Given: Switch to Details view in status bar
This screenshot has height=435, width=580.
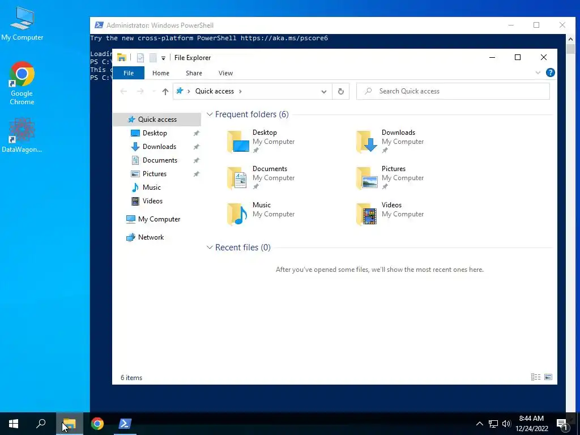Looking at the screenshot, I should tap(536, 377).
